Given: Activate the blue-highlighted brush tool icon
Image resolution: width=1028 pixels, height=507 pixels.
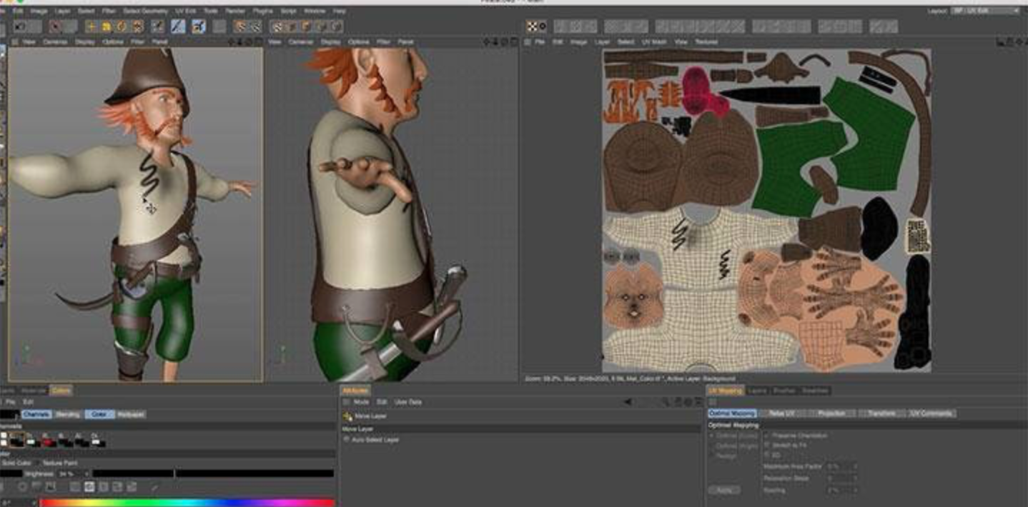Looking at the screenshot, I should [178, 26].
